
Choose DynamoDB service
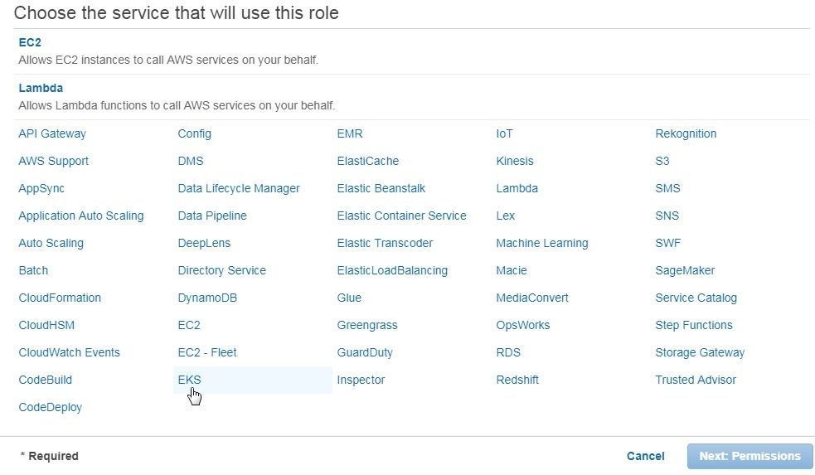207,298
